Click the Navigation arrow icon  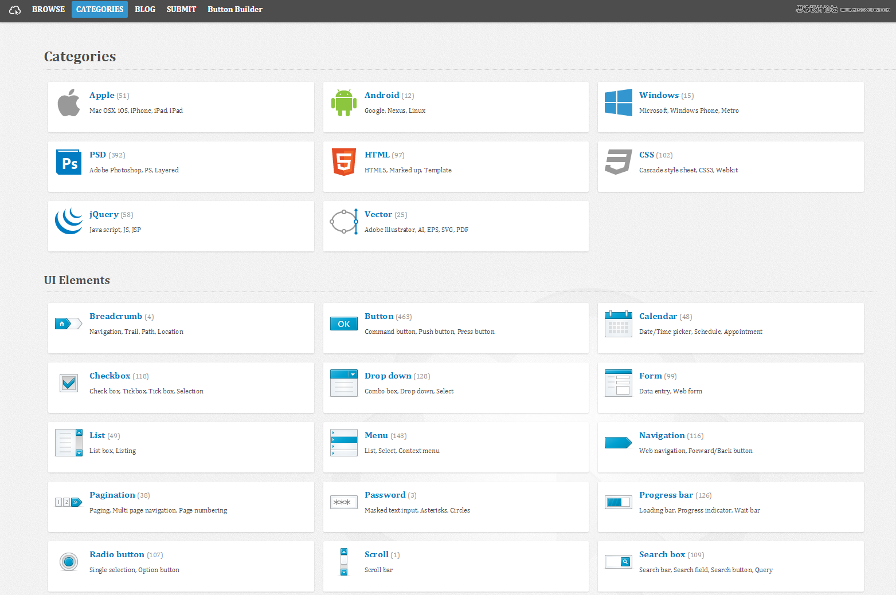click(619, 443)
